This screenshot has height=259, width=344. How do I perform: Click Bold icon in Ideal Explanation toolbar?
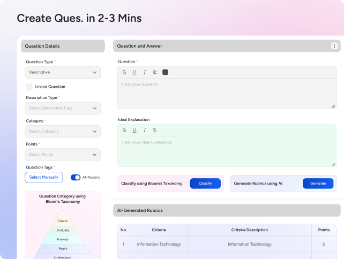tap(124, 130)
